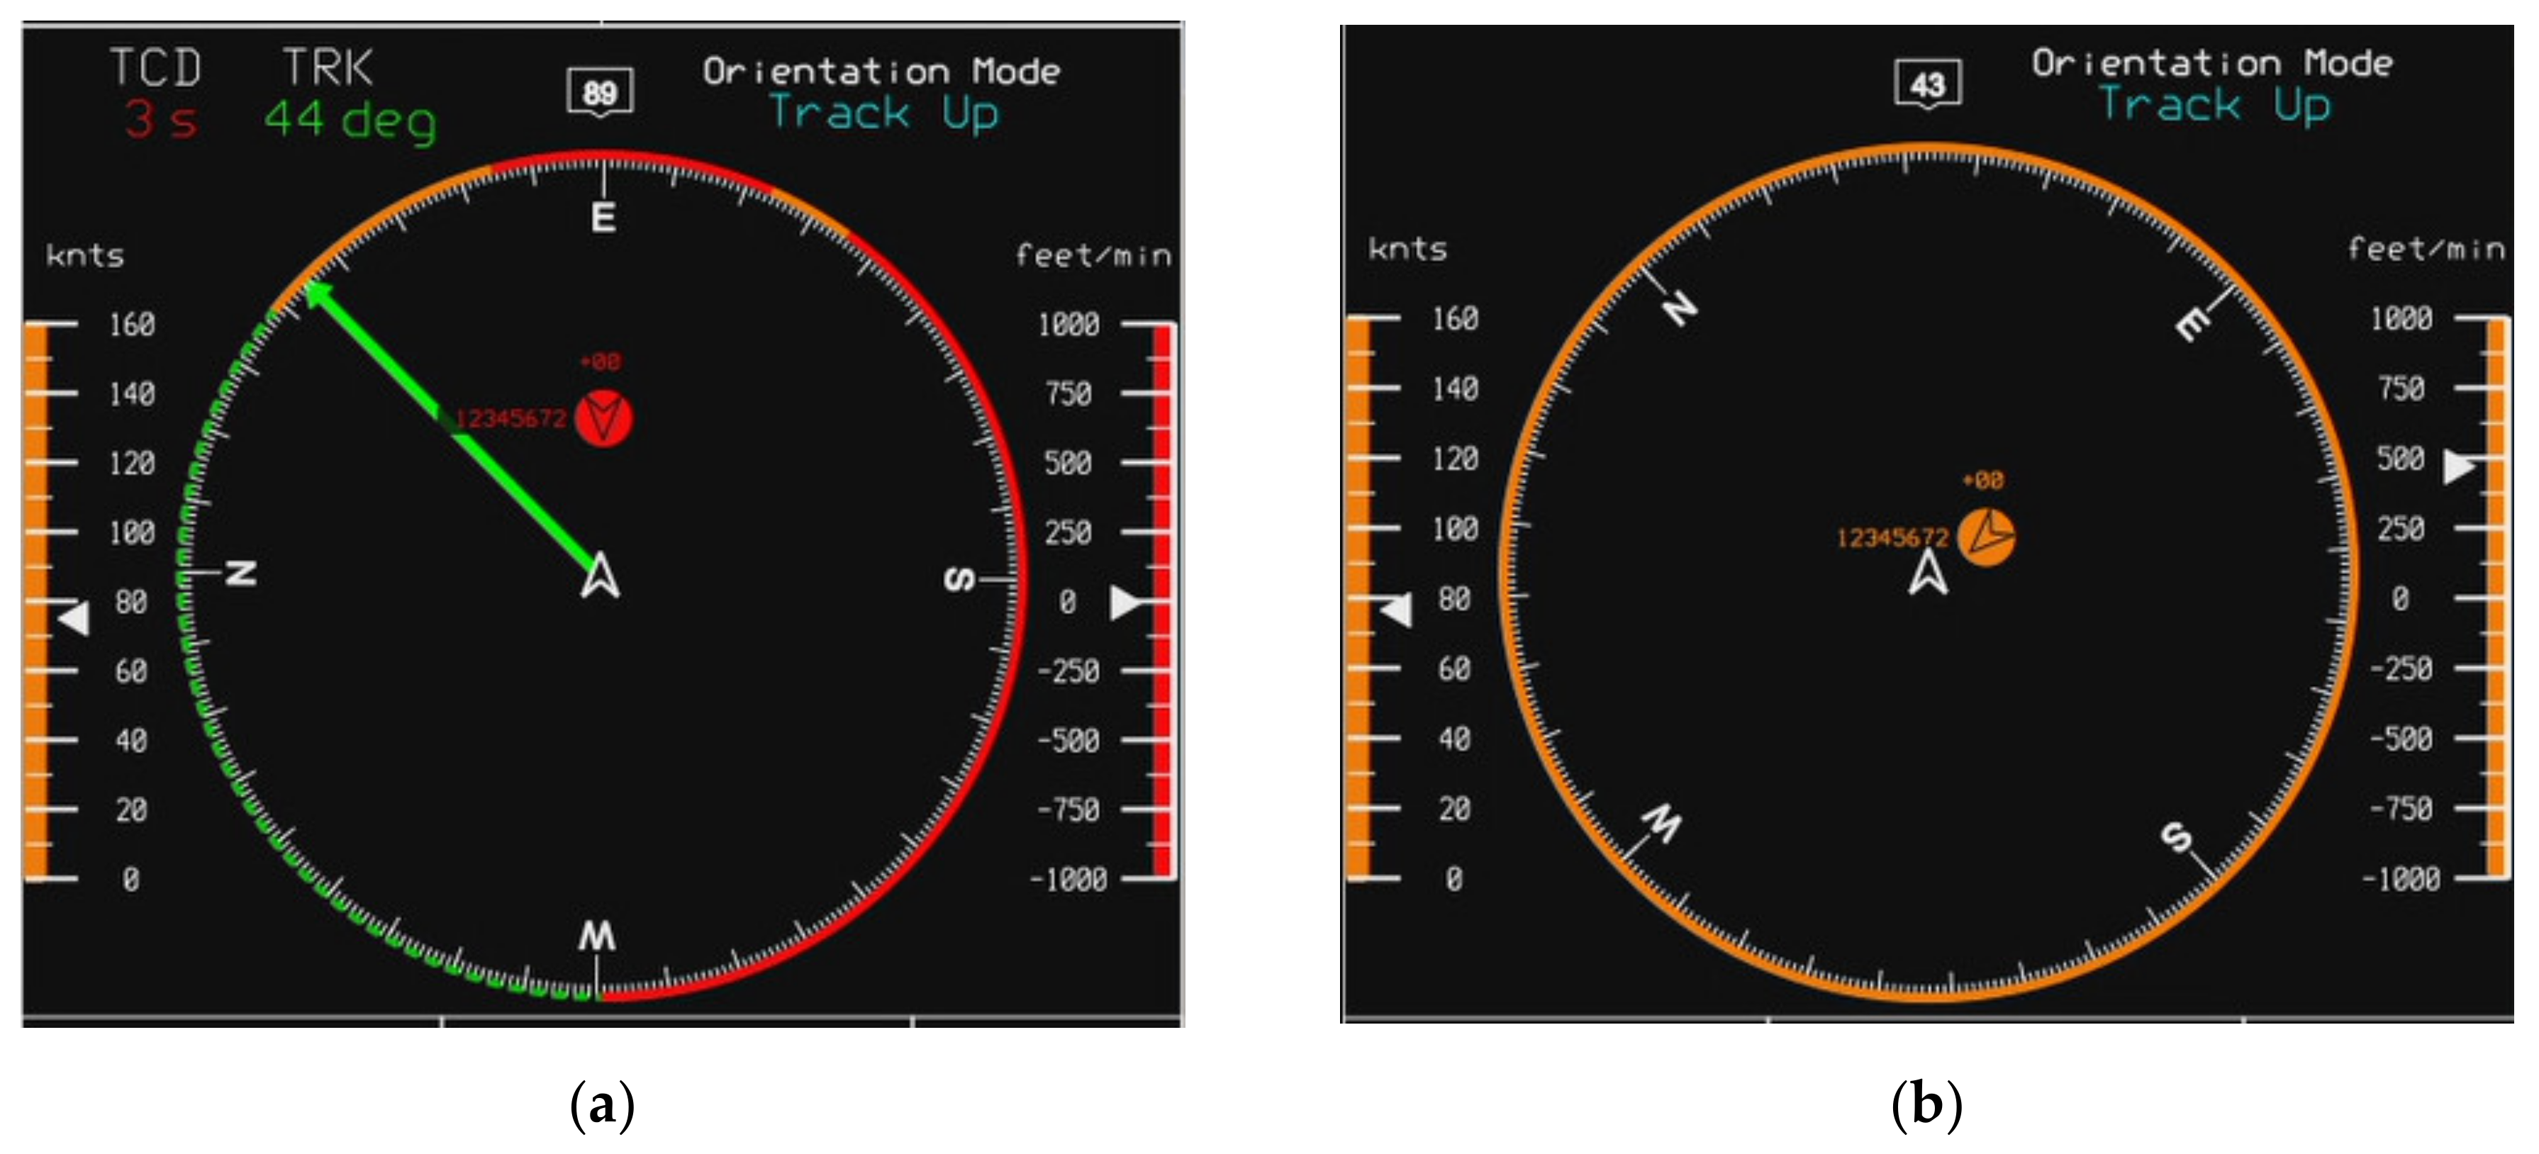Click the 'knts' label in display (b)

(1407, 250)
